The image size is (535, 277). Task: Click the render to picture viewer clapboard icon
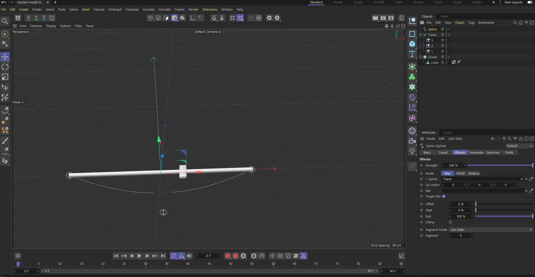383,18
